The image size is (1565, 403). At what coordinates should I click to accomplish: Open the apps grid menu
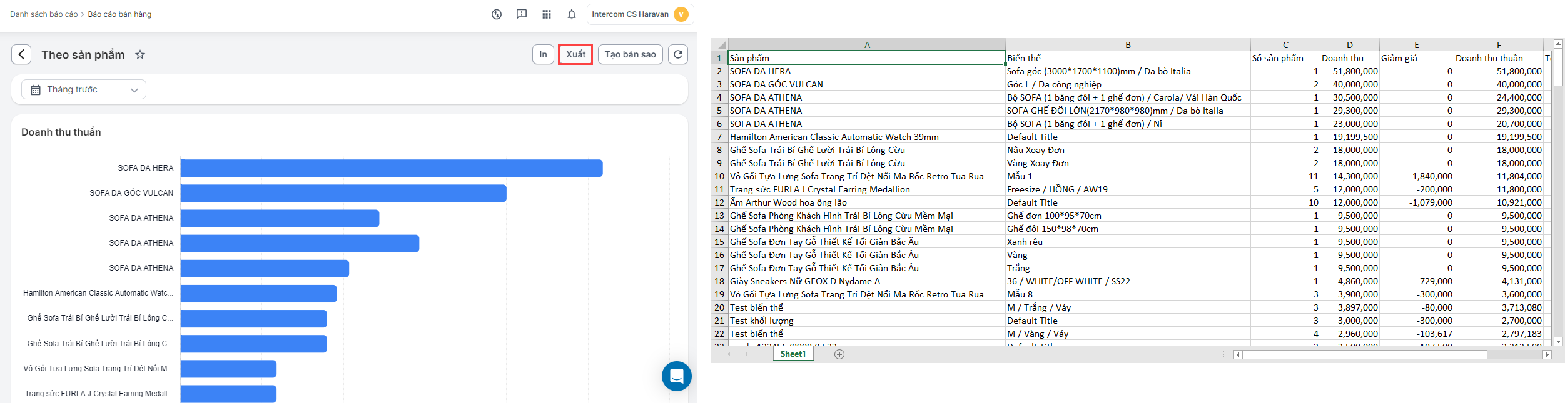click(546, 14)
